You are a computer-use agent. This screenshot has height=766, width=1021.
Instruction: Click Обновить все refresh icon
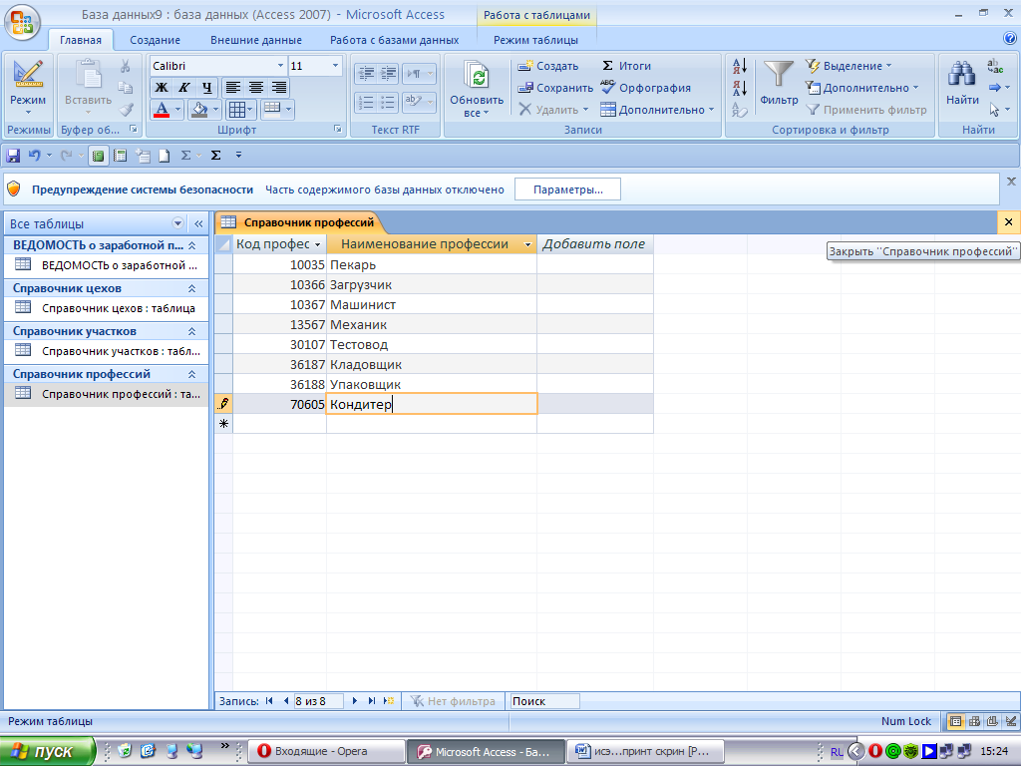pos(477,77)
